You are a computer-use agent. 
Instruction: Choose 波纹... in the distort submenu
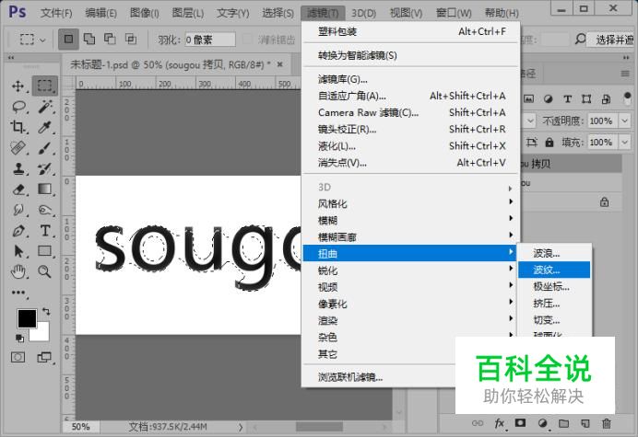(x=554, y=270)
